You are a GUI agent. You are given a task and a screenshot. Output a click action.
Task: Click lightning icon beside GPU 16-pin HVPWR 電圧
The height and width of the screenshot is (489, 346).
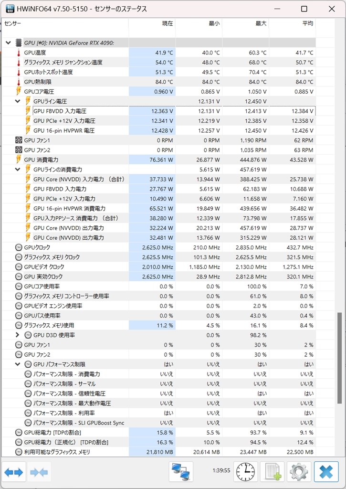(28, 130)
